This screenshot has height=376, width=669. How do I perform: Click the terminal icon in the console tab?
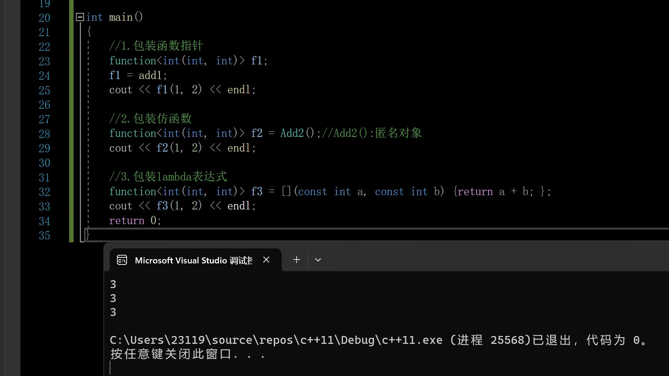click(x=122, y=260)
